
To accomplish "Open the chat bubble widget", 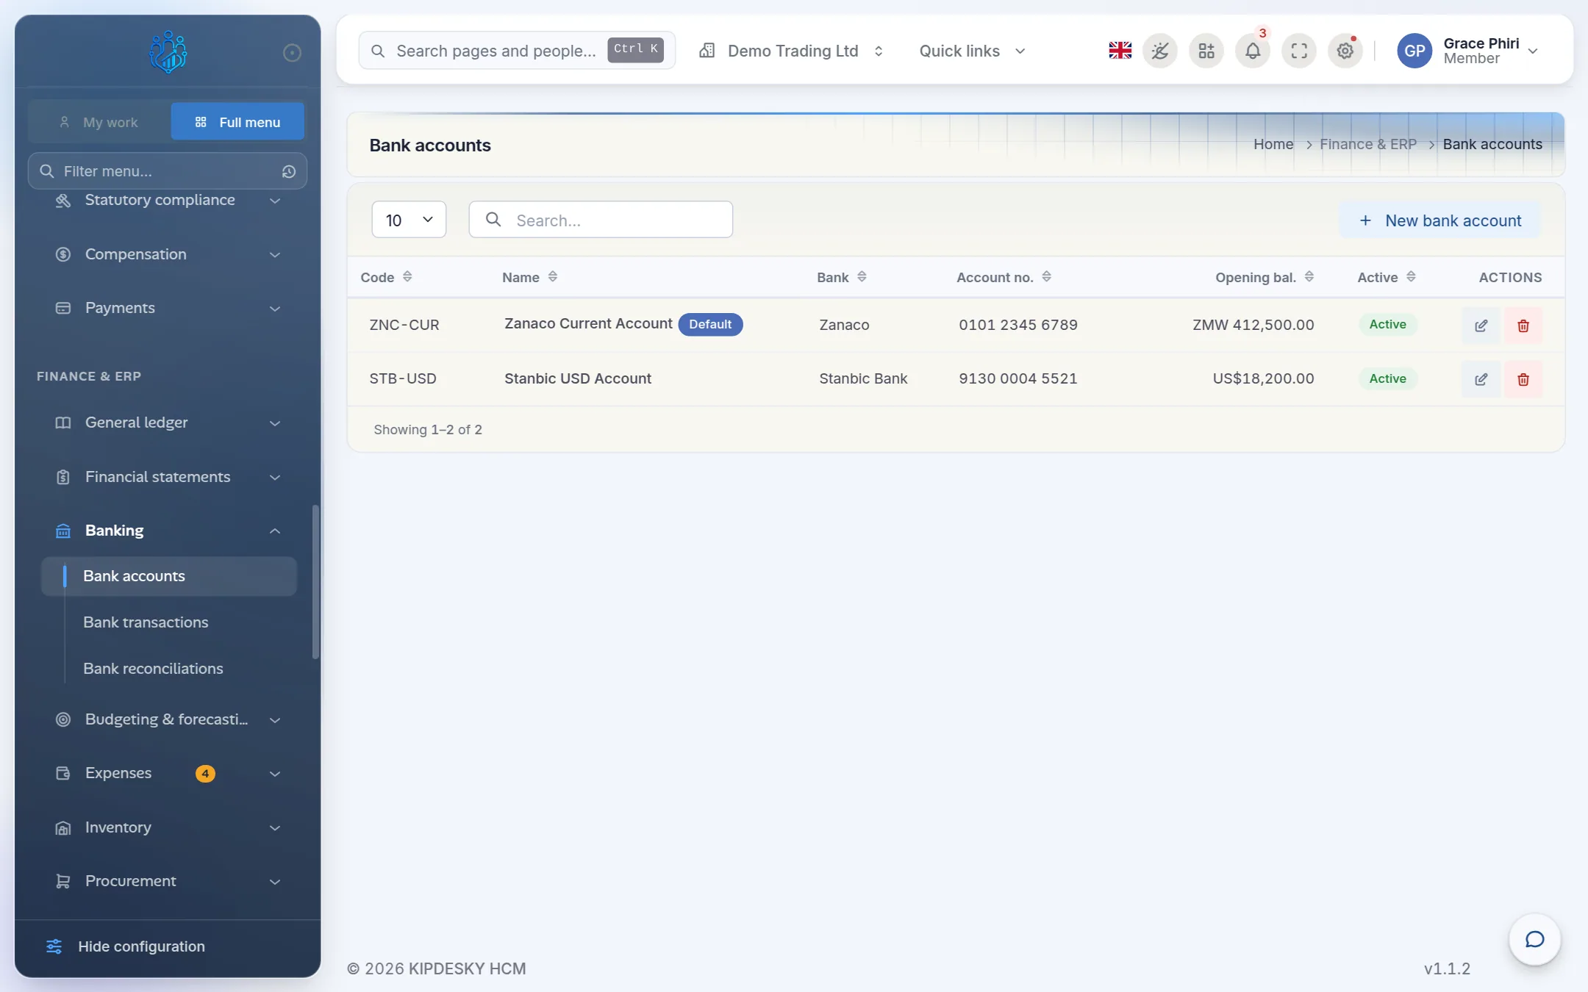I will (x=1534, y=939).
